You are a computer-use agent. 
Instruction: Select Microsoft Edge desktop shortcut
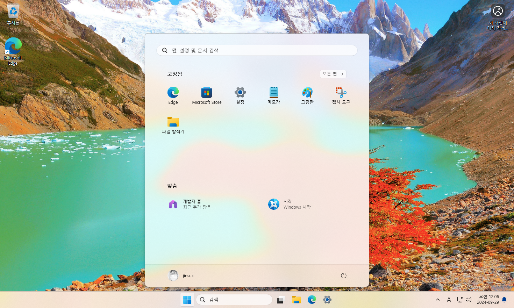13,51
